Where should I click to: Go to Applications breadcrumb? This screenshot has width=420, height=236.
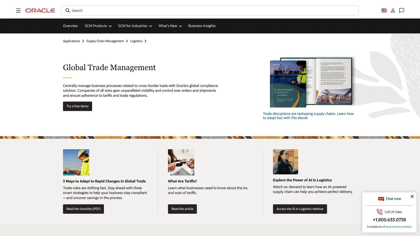click(x=71, y=41)
